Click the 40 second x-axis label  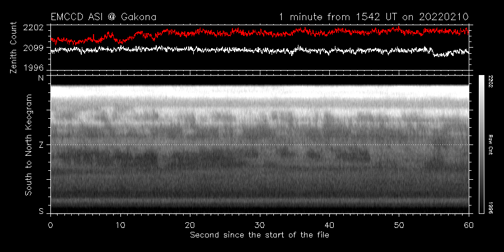click(329, 225)
